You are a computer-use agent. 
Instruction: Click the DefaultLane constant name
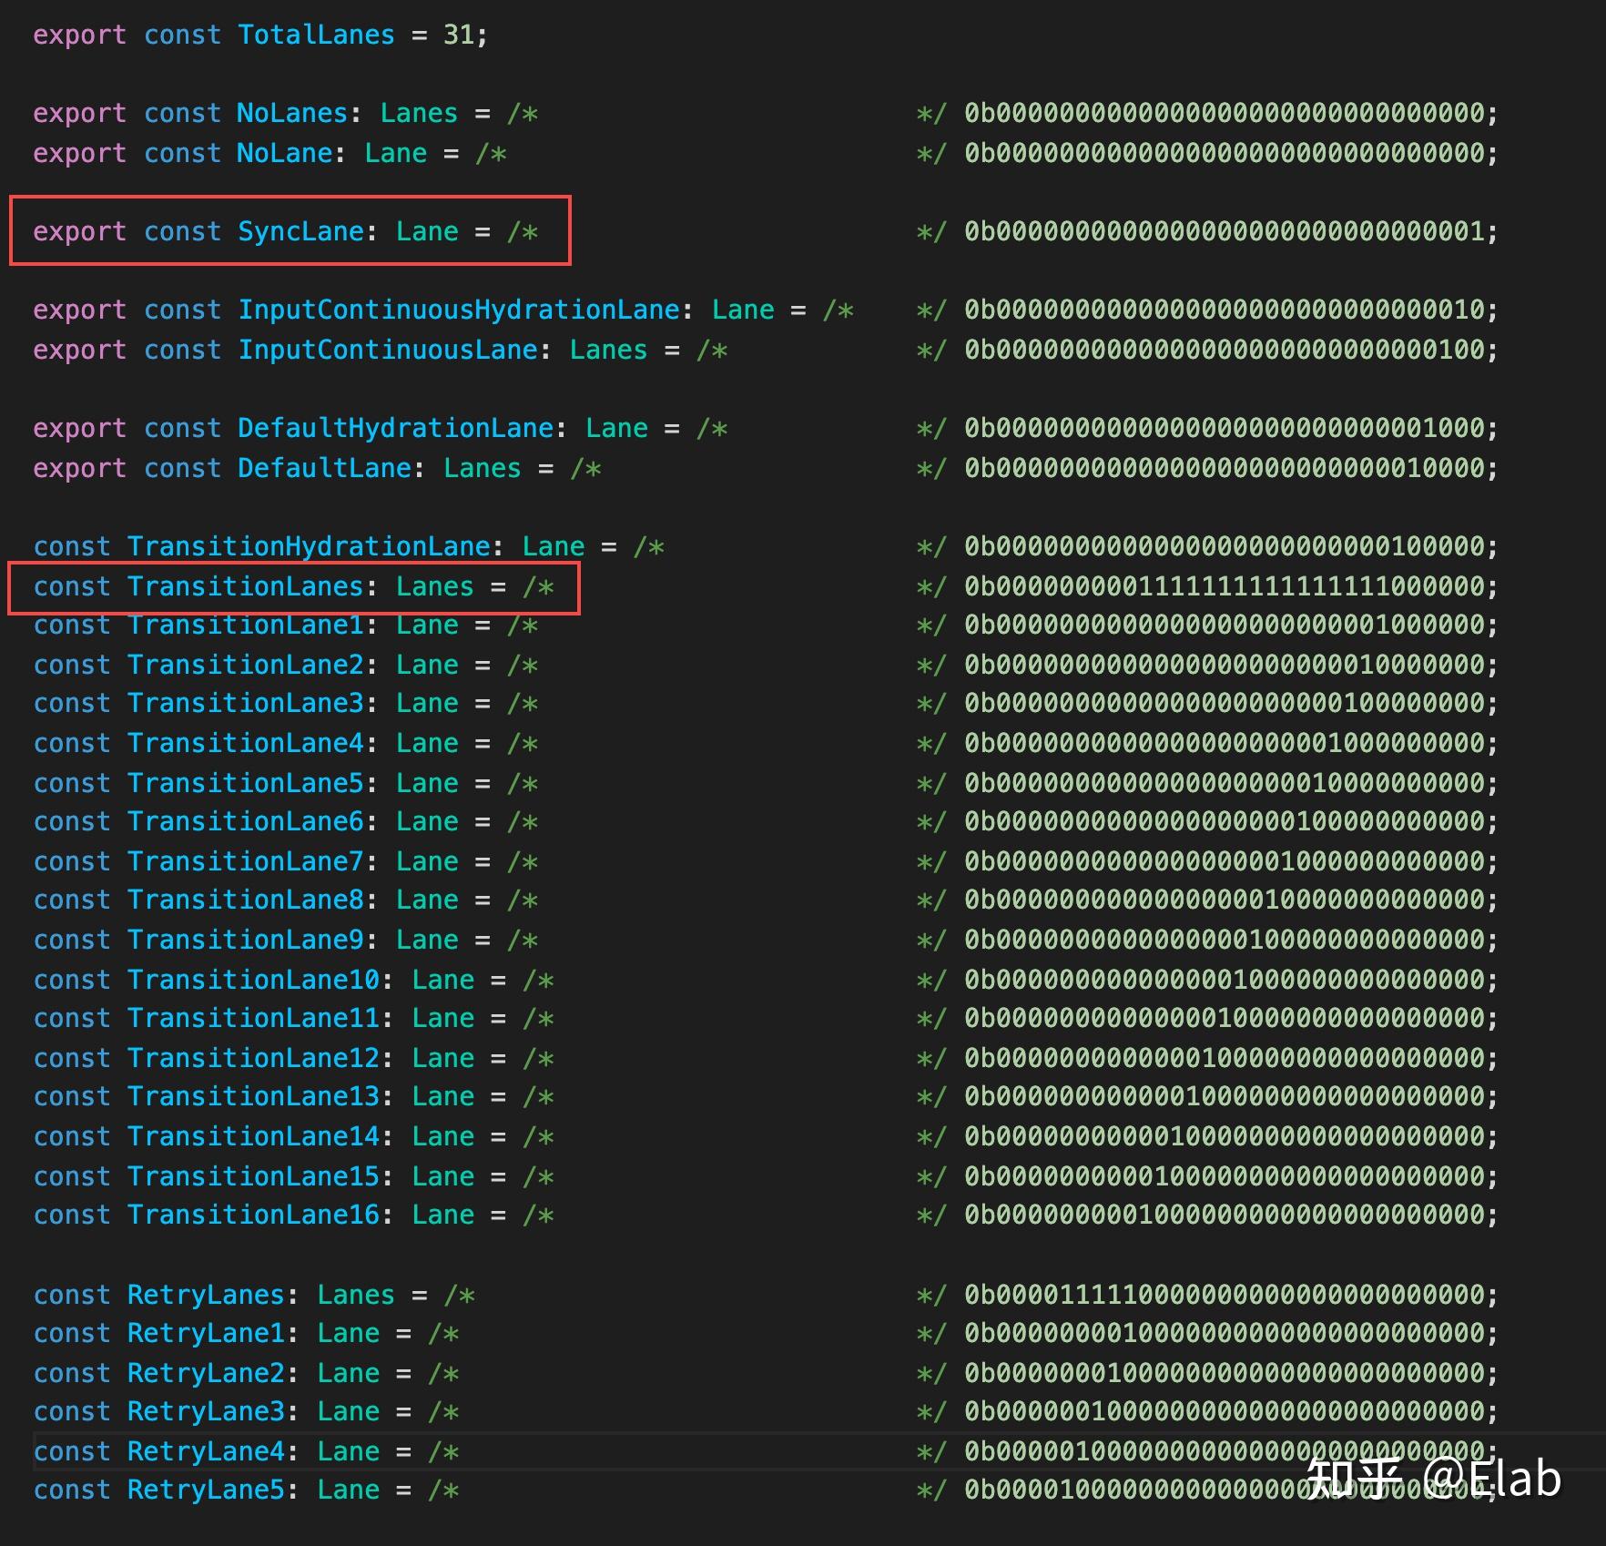tap(324, 469)
